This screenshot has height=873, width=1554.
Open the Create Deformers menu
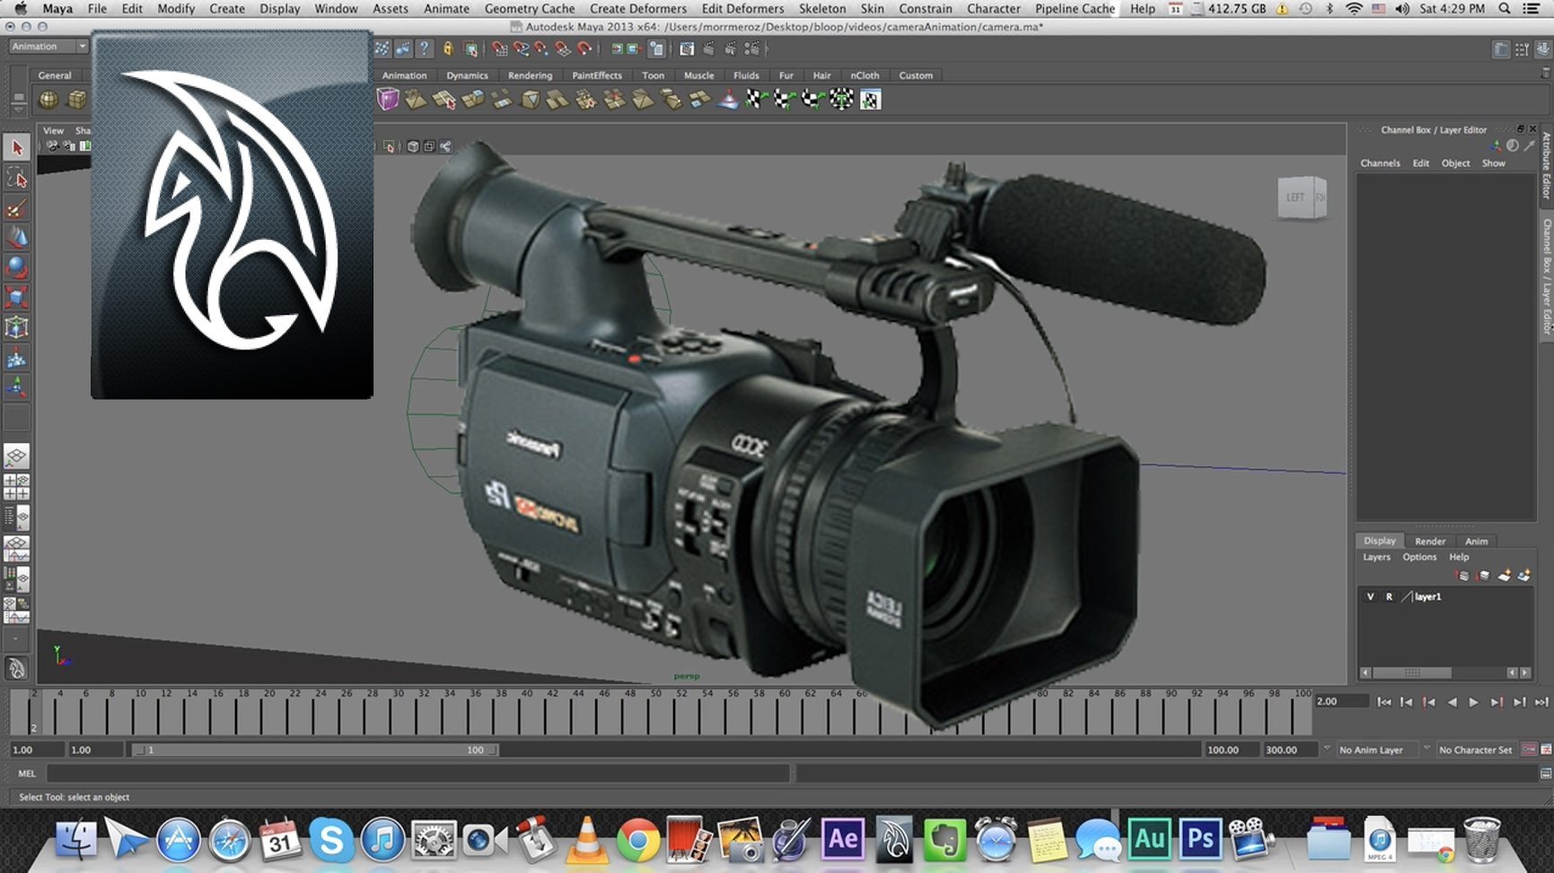click(x=637, y=8)
